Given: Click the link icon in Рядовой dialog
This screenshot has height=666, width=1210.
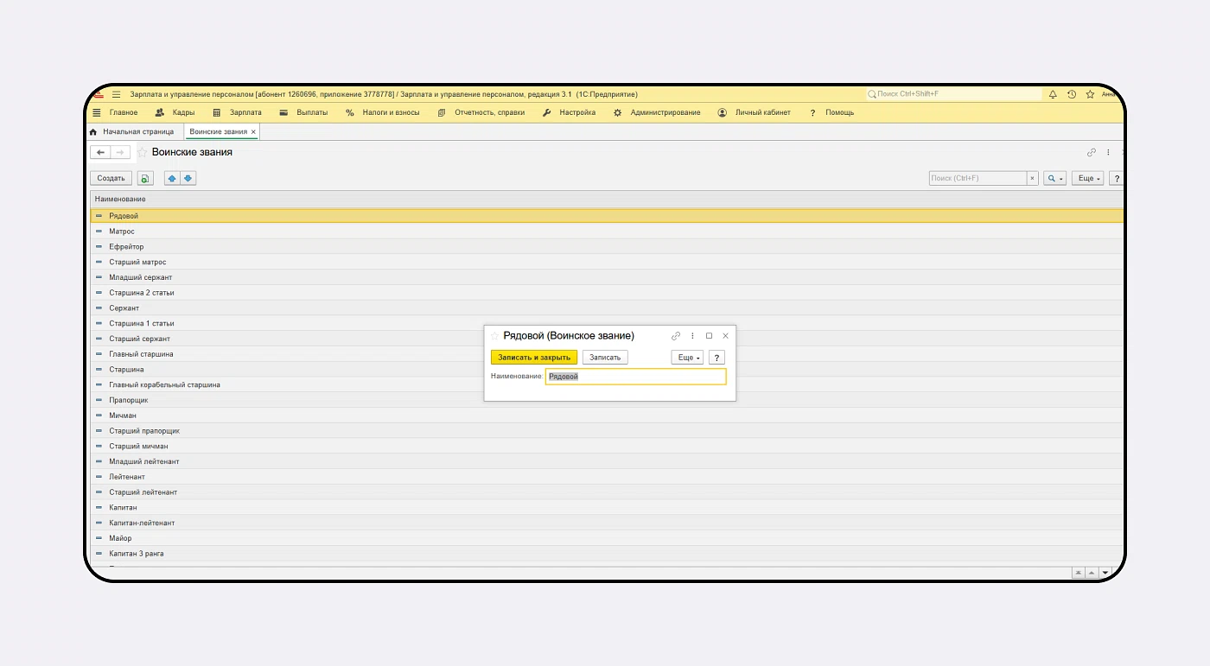Looking at the screenshot, I should coord(676,336).
